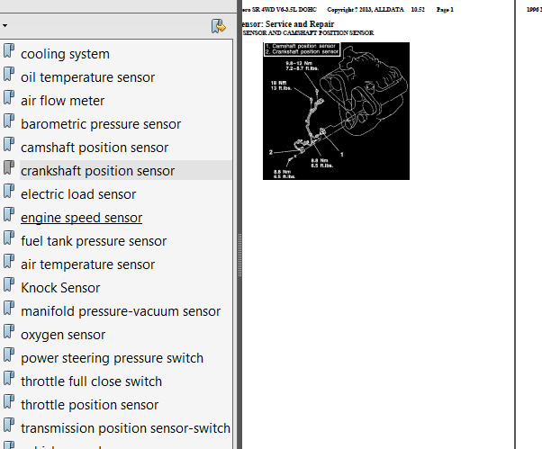
Task: Jump to air temperature sensor bookmark
Action: (x=88, y=265)
